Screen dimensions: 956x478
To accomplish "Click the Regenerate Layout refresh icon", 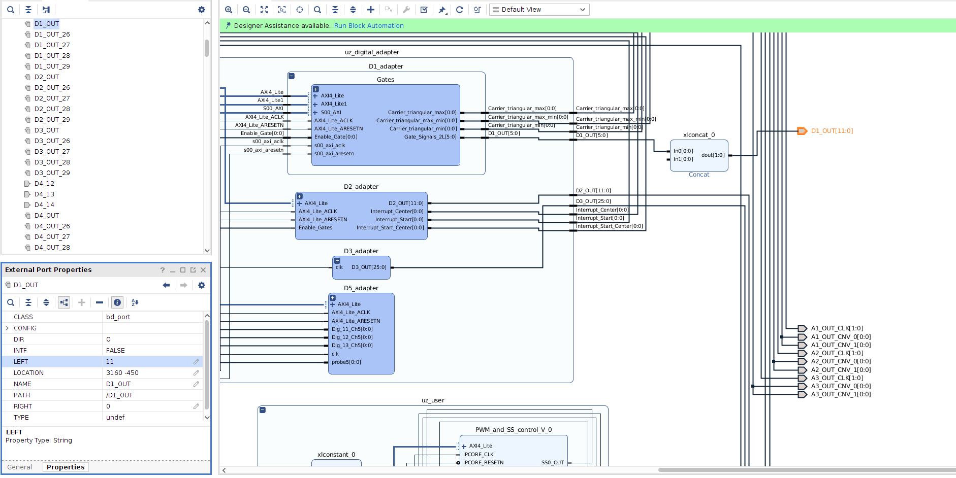I will click(460, 10).
